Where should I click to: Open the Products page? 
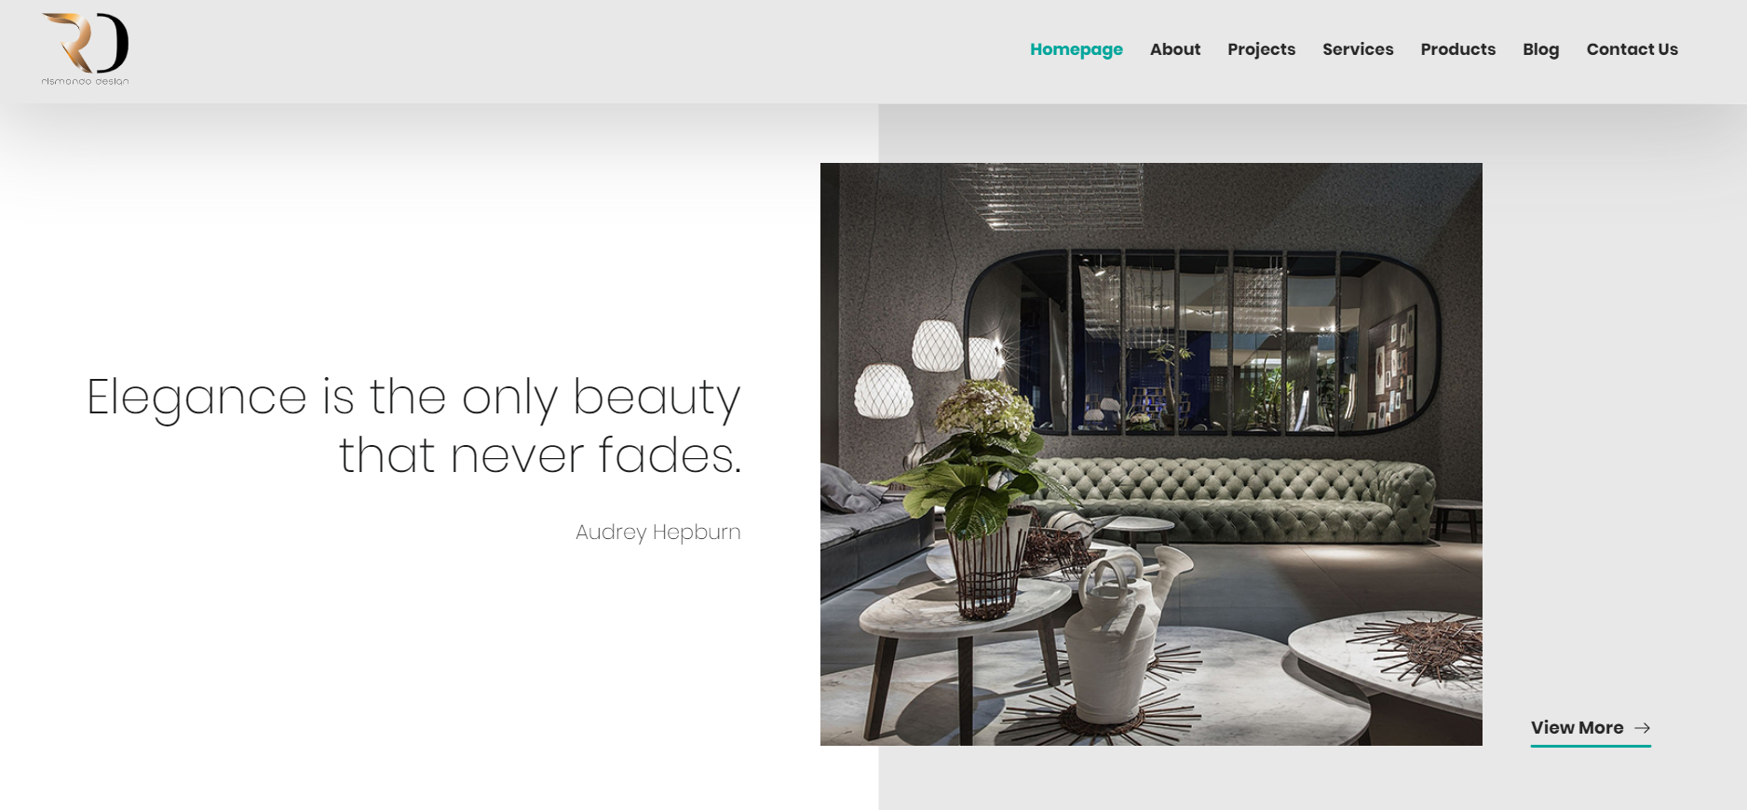click(1457, 49)
